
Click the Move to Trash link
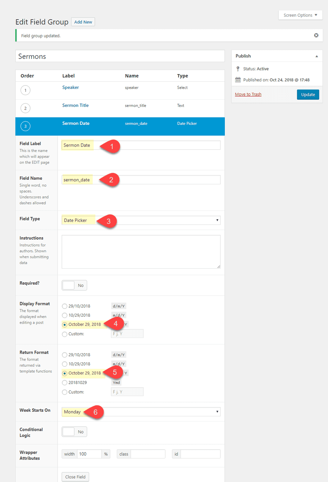(x=248, y=94)
